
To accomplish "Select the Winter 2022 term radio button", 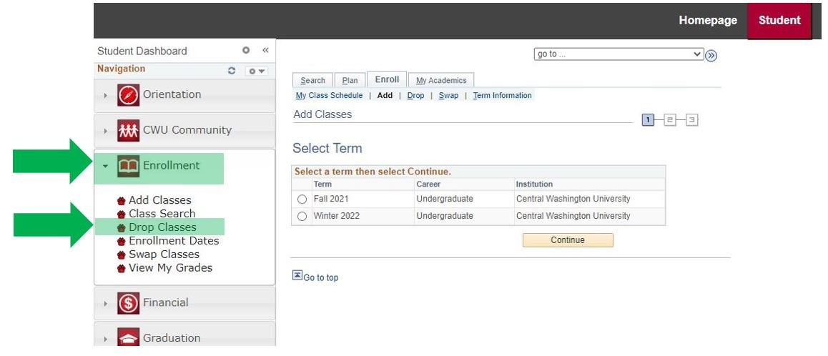I will [302, 216].
